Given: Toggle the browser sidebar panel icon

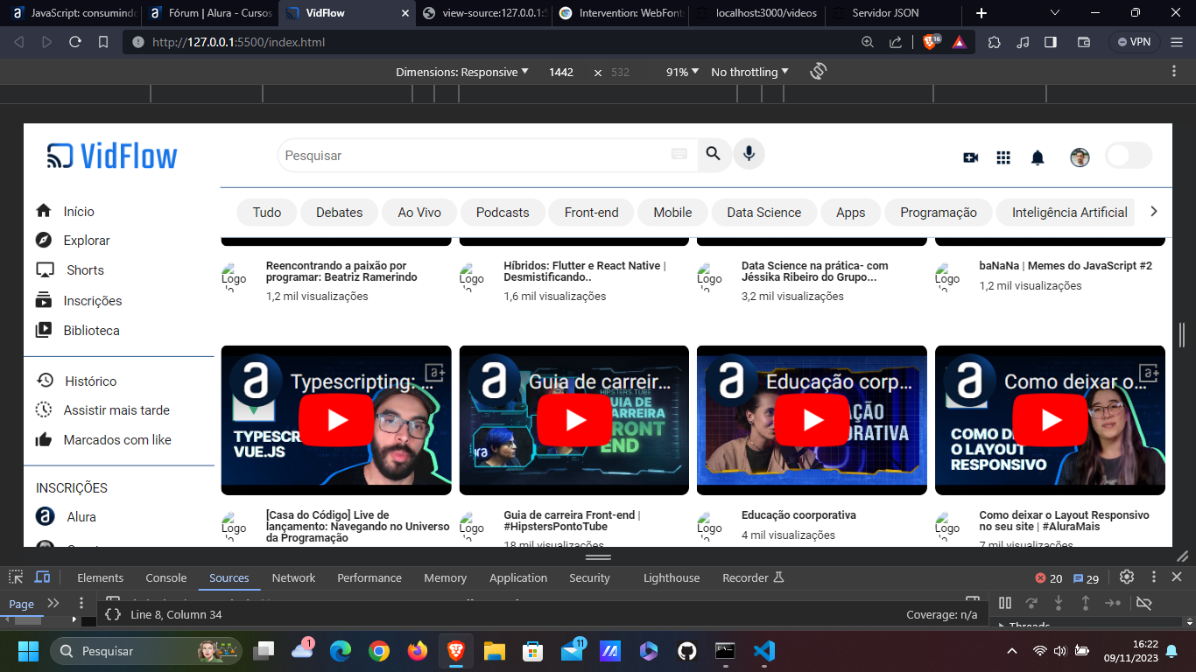Looking at the screenshot, I should point(1051,41).
